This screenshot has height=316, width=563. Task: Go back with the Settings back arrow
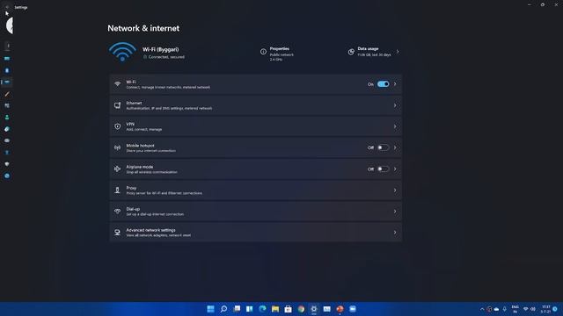(x=6, y=7)
